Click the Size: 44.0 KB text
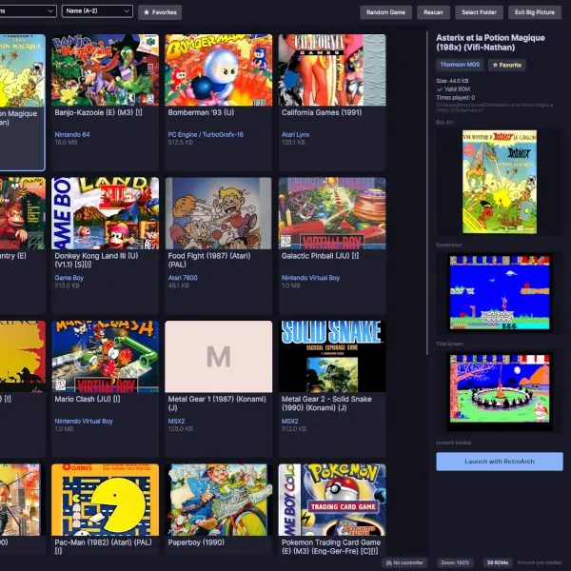571x571 pixels. point(452,81)
